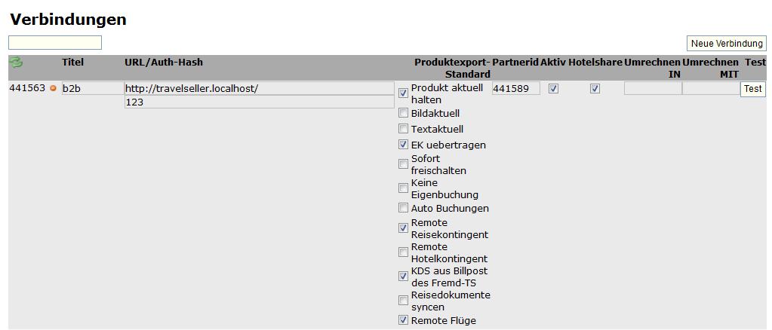Click the Test button for b2b
This screenshot has height=330, width=772.
(752, 89)
